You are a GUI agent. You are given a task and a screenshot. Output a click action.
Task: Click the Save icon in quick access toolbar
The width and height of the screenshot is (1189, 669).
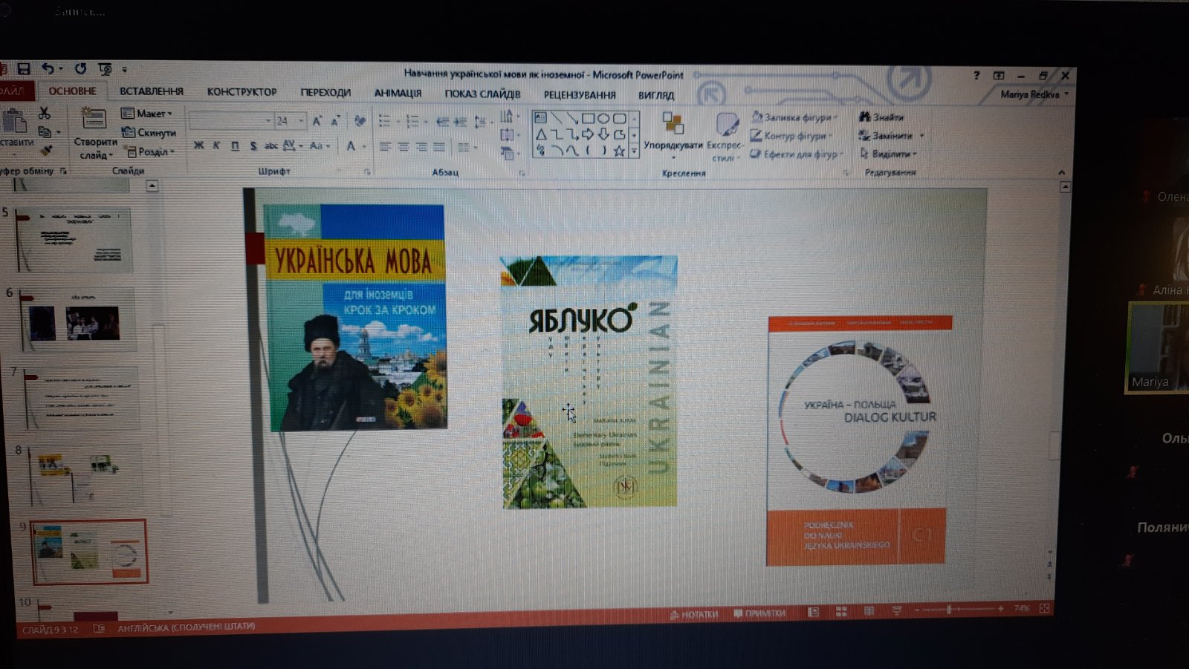coord(24,69)
